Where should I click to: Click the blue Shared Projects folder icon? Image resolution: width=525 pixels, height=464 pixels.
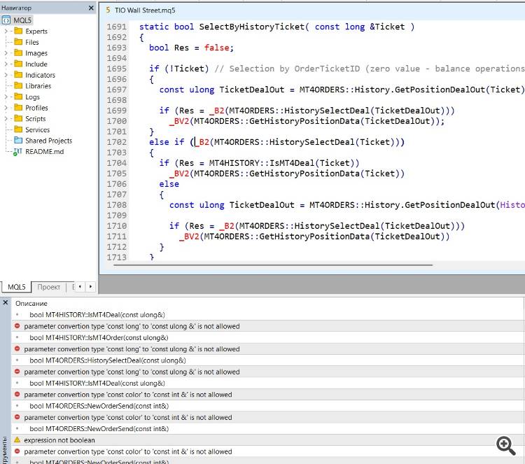click(x=17, y=141)
